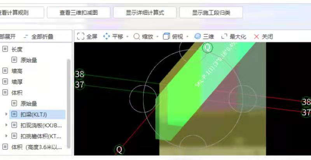Click the document icon beside 墙高
Screen dimensions: 311x160
(5, 71)
